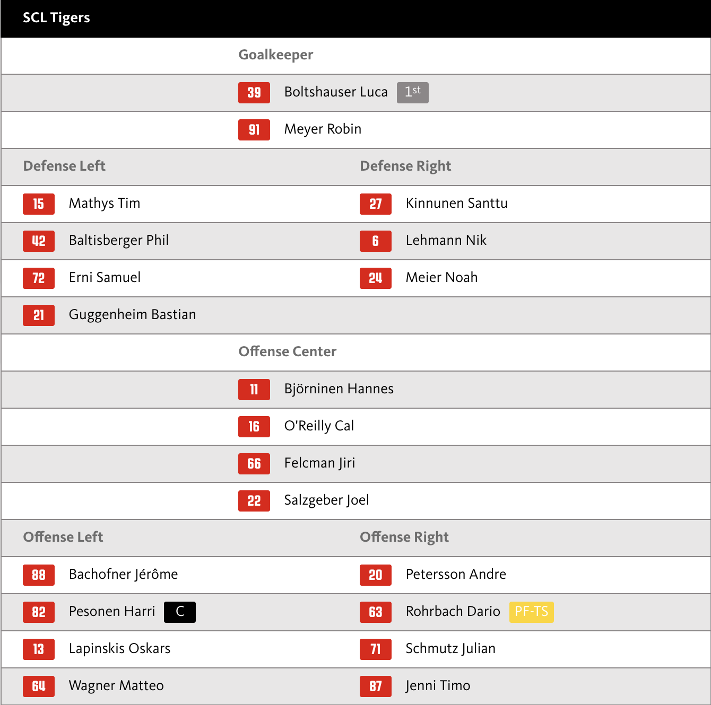Click the Goalkeeper section heading
Screen dimensions: 711x705
click(x=275, y=55)
